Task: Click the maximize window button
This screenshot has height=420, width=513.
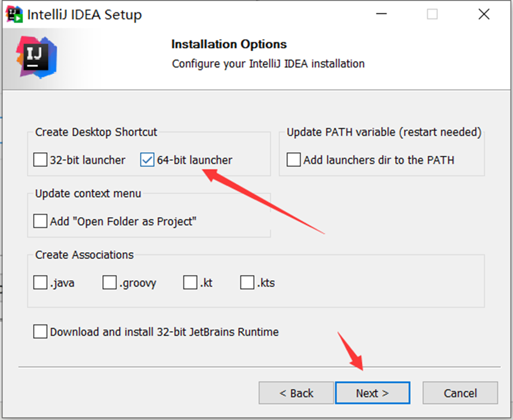Action: click(x=432, y=15)
